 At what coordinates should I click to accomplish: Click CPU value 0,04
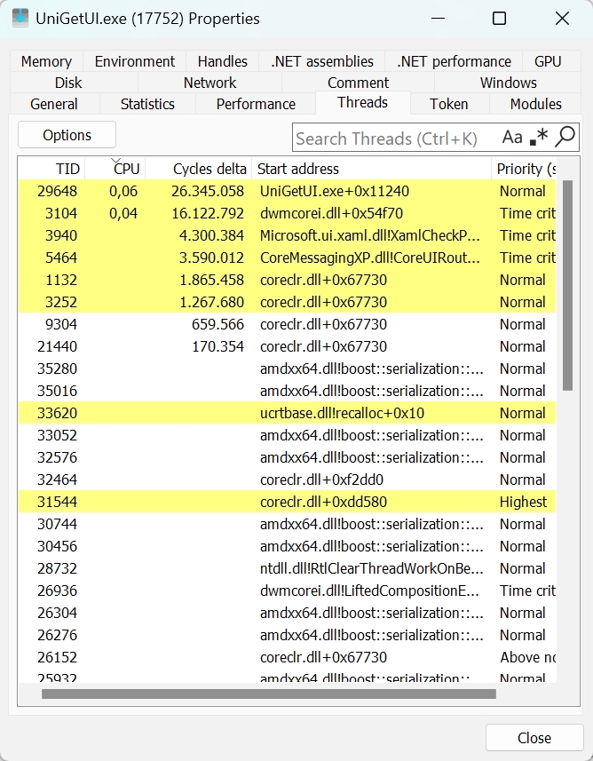tap(123, 213)
